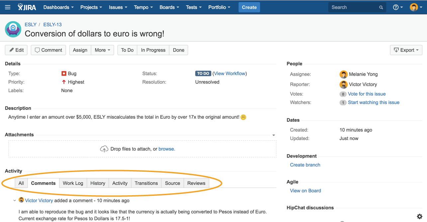Click the 'Just now' updated date
This screenshot has width=427, height=222.
coord(349,139)
